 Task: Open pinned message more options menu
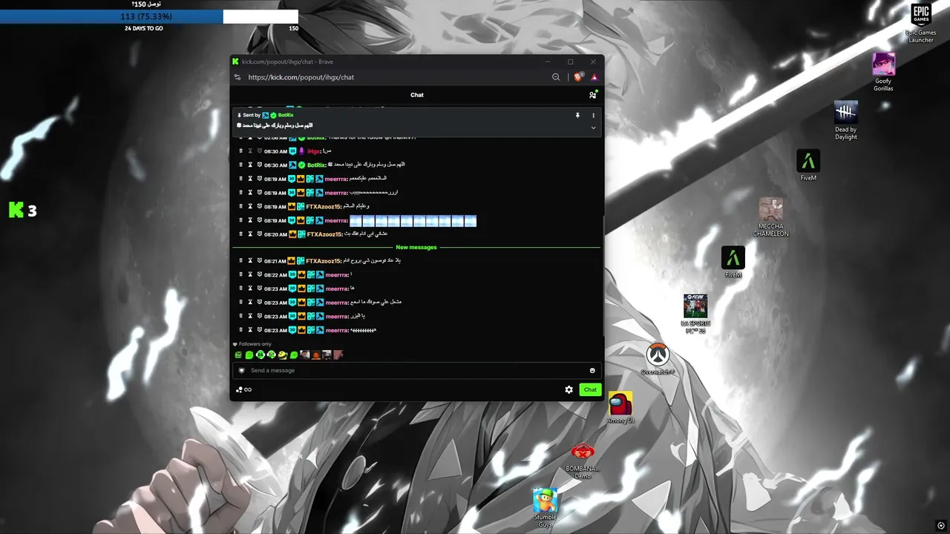(593, 116)
